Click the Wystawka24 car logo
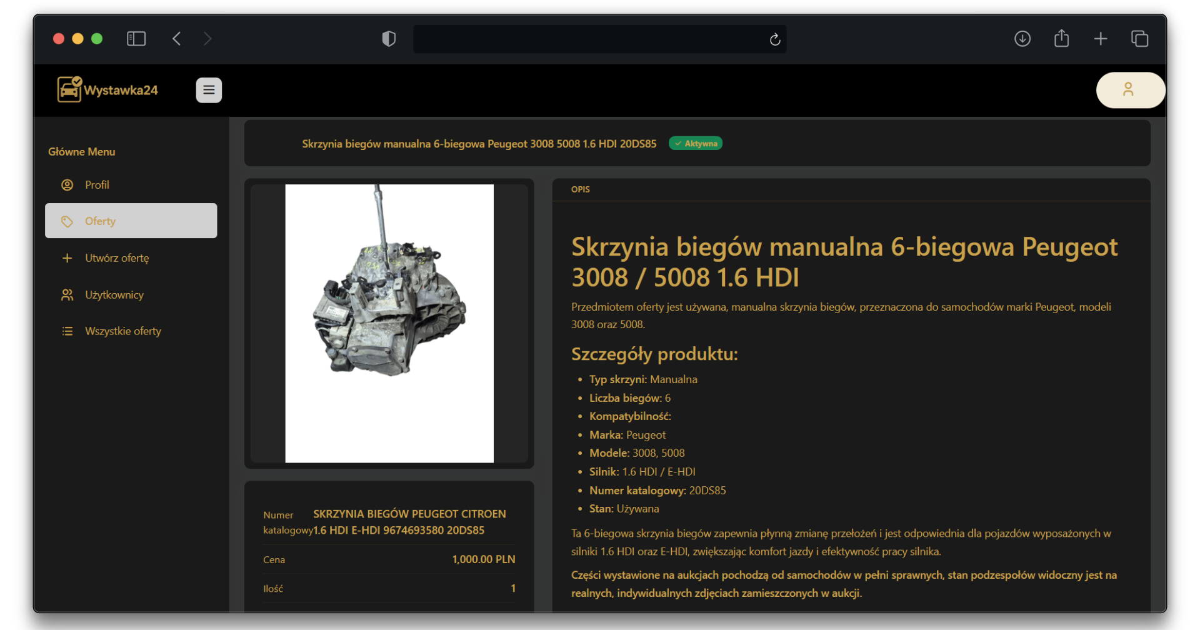Screen dimensions: 1200x630 pos(69,89)
